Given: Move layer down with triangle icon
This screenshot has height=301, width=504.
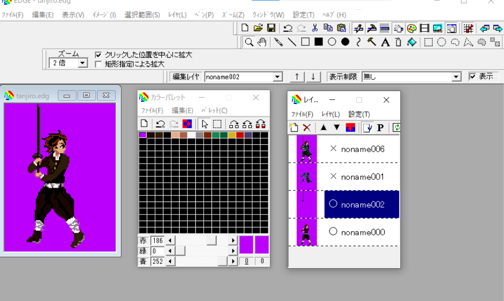Looking at the screenshot, I should tap(336, 128).
